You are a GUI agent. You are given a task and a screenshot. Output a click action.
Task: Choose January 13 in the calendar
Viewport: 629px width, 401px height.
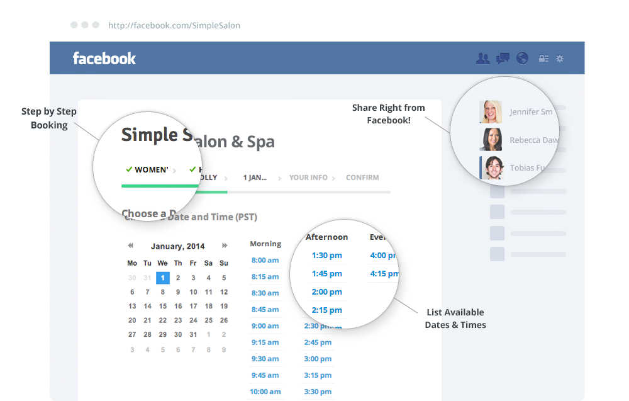(132, 307)
